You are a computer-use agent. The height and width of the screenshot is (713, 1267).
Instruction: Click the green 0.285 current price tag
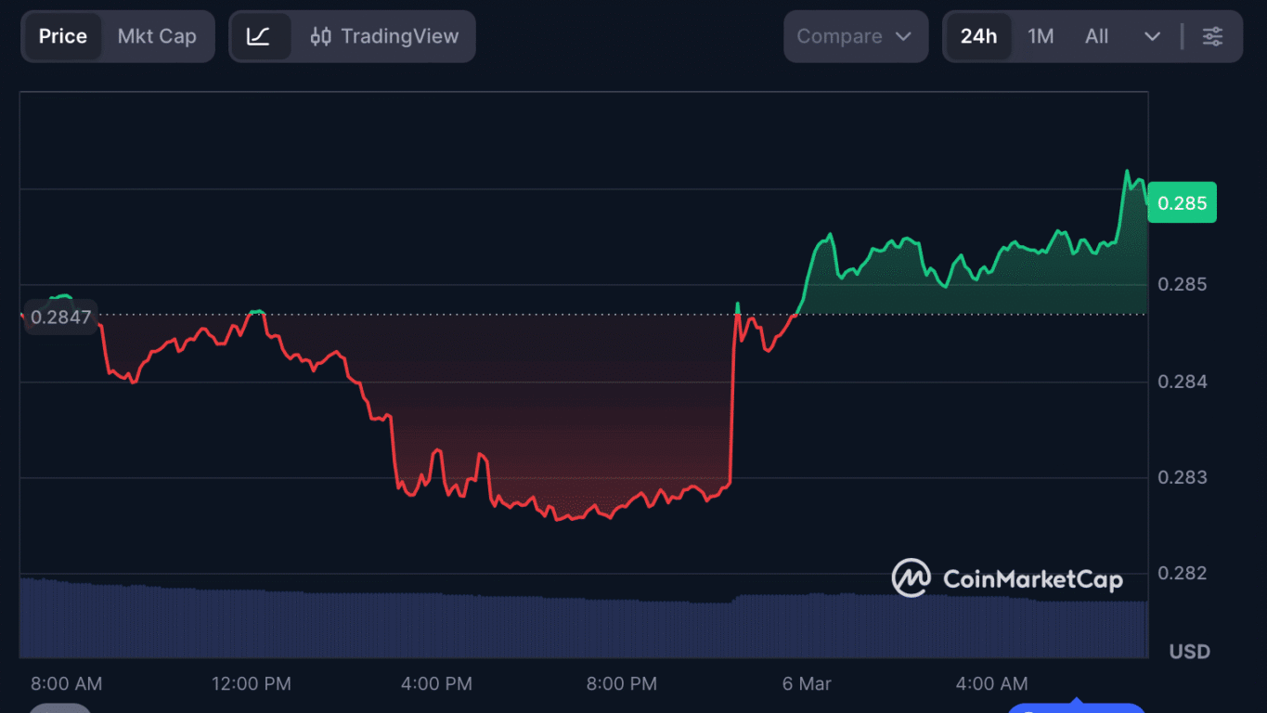(1182, 203)
